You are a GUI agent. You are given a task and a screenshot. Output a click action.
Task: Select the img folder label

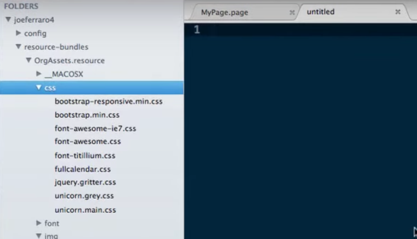51,236
